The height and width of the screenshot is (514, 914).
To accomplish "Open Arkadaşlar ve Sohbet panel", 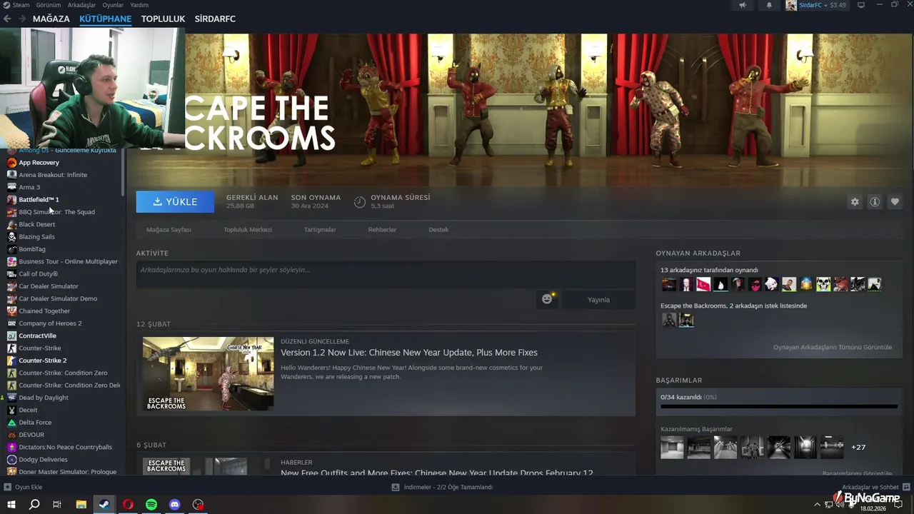I will (875, 487).
